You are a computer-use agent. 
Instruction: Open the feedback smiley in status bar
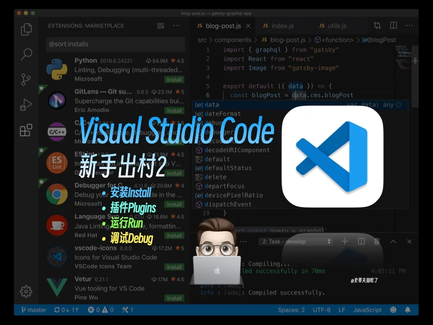(393, 310)
